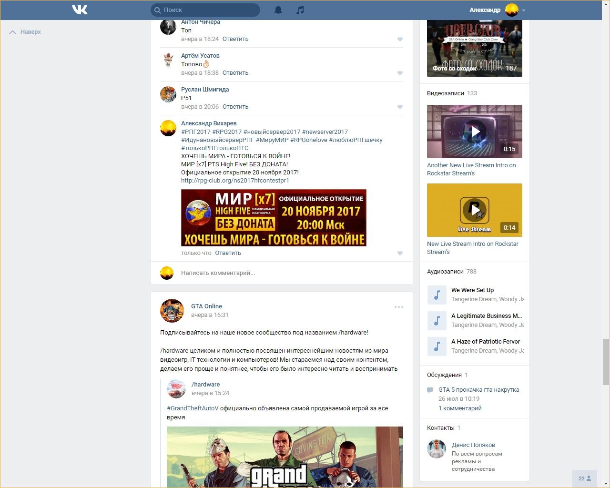Open '1 комментарий' discussion link
This screenshot has width=610, height=488.
point(460,408)
